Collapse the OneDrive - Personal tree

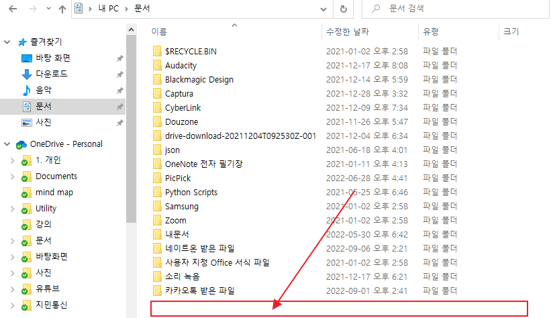tap(7, 144)
